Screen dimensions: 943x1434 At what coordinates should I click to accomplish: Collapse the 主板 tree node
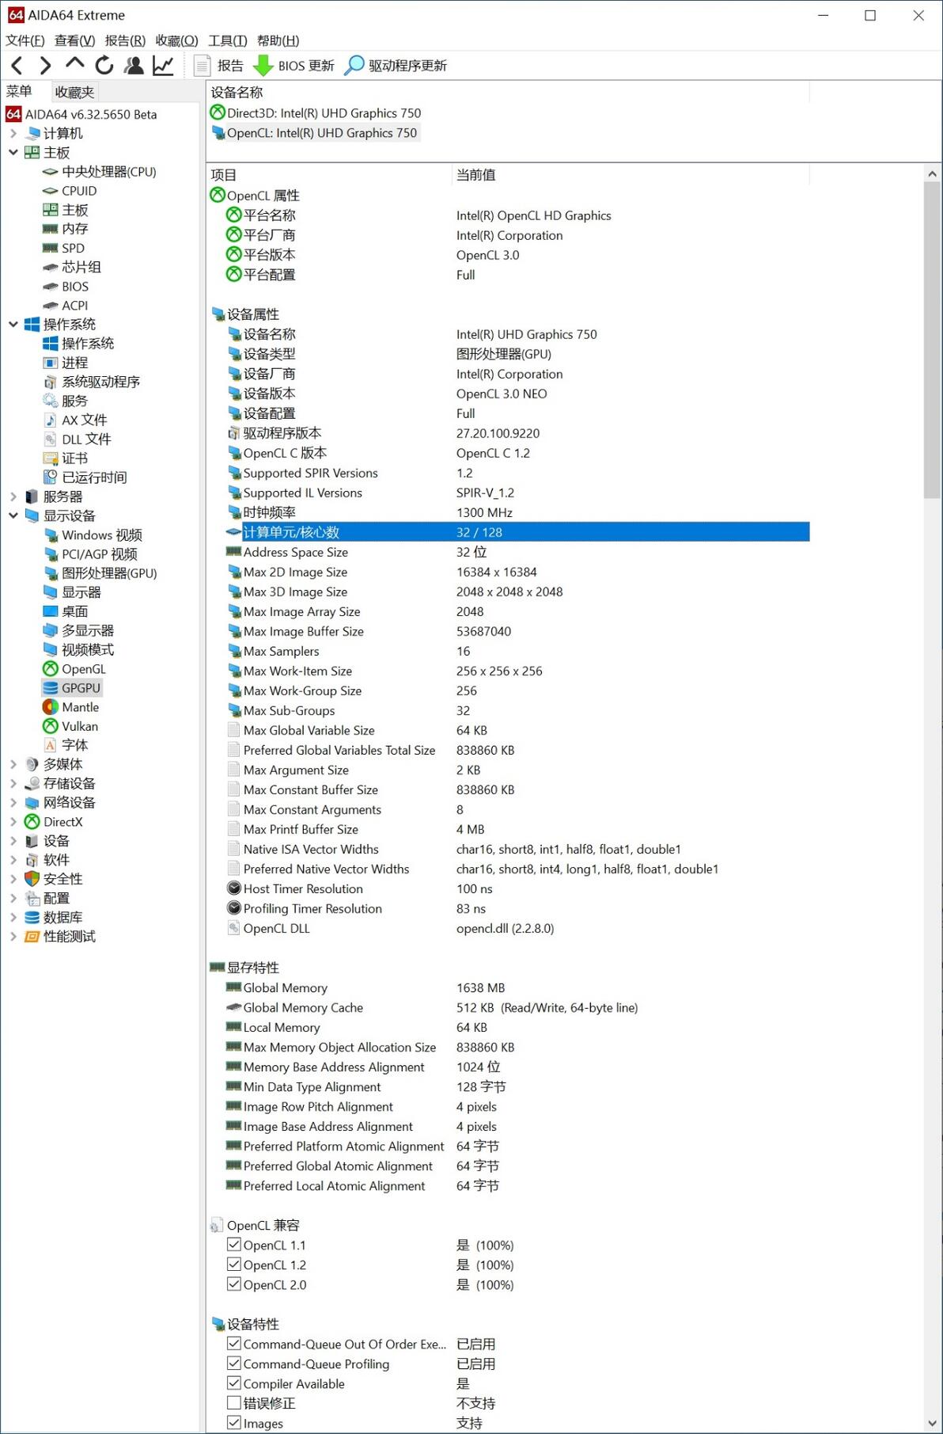(x=13, y=152)
